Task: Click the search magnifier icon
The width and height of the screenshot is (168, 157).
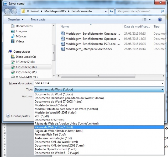Action: click(162, 11)
